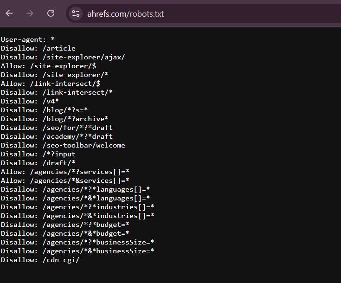Click the 'Disallow: /seo/for/*?*draft' line
The width and height of the screenshot is (341, 283).
pyautogui.click(x=57, y=128)
